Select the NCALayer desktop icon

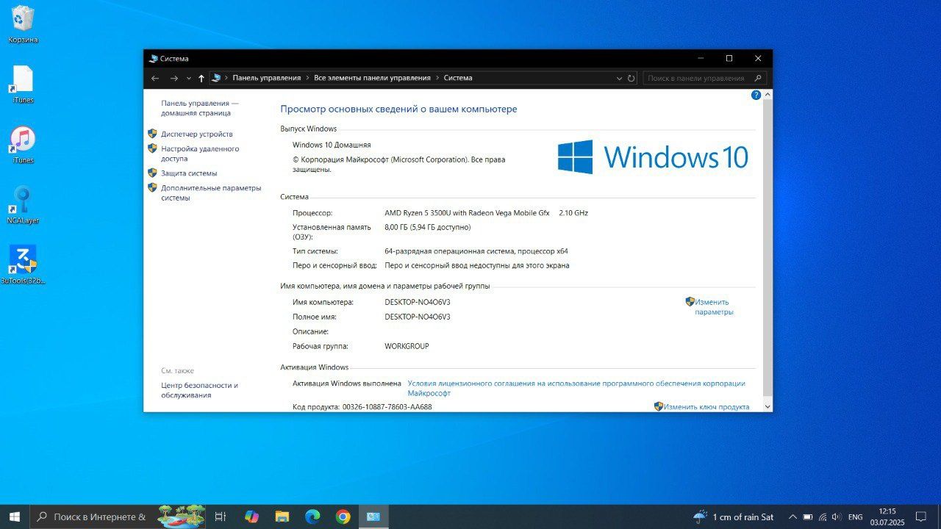[x=23, y=204]
